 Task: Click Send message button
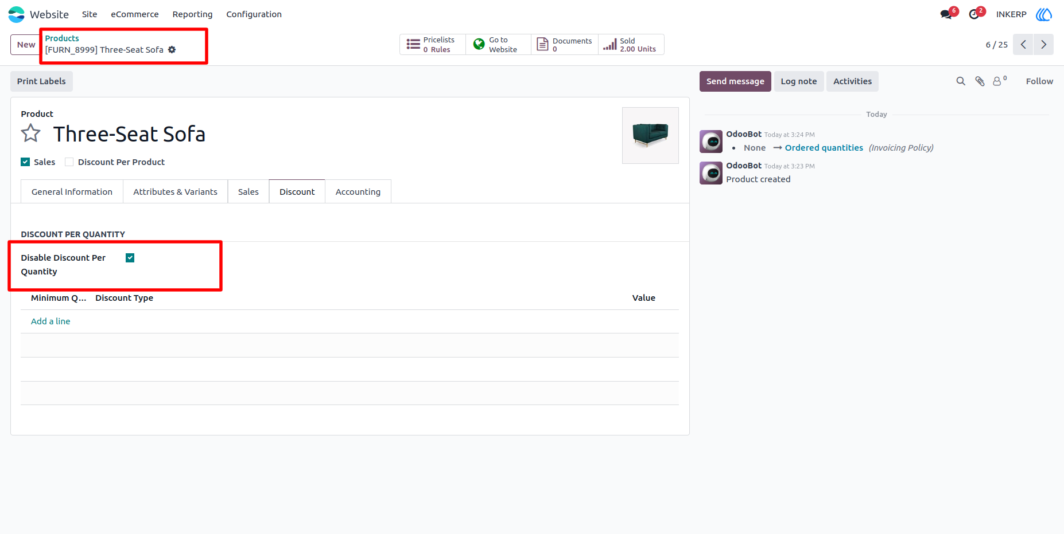coord(735,81)
